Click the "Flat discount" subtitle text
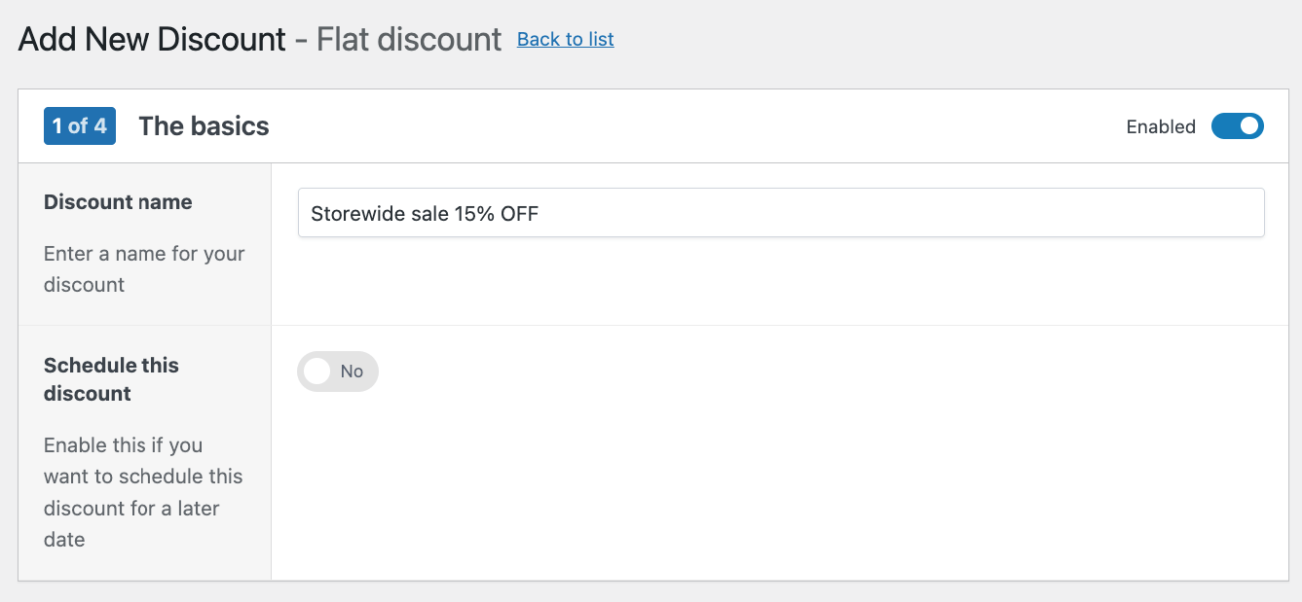Viewport: 1302px width, 602px height. (409, 40)
